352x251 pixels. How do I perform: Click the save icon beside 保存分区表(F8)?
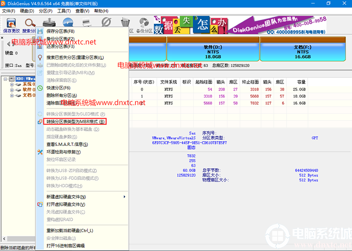(x=40, y=31)
